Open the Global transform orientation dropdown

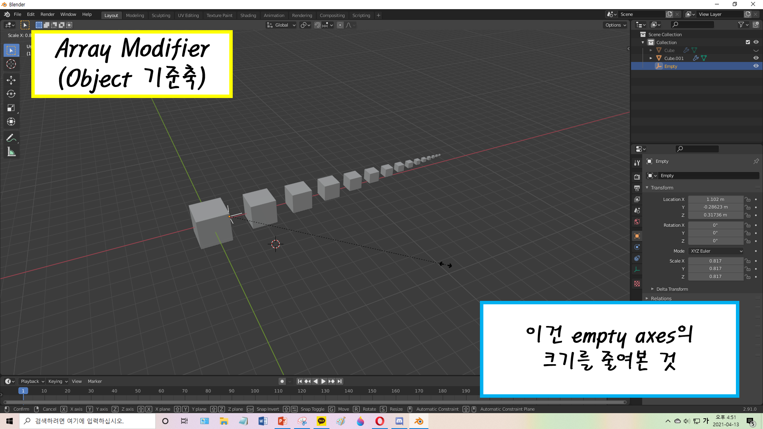point(282,25)
